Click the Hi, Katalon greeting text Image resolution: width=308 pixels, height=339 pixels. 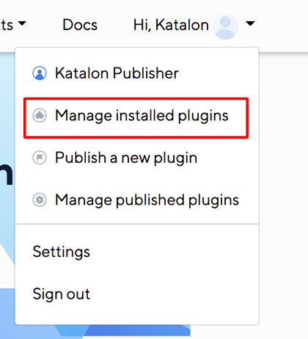click(x=171, y=25)
